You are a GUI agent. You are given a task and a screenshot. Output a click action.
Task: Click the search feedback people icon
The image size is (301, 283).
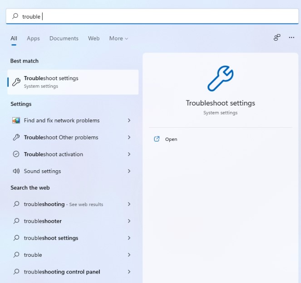coord(277,38)
